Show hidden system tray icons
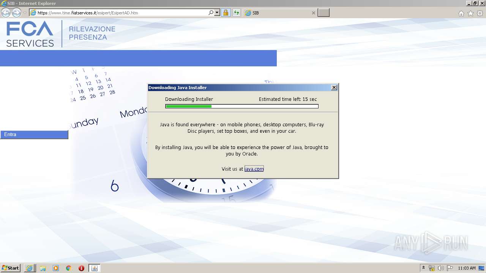This screenshot has height=273, width=486. [x=424, y=268]
